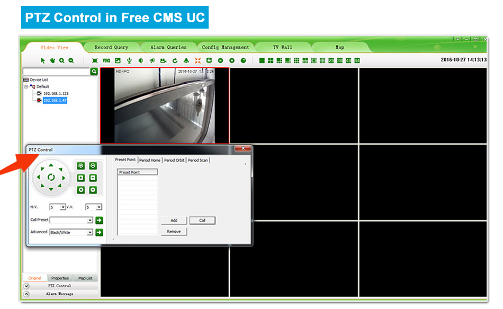503x309 pixels.
Task: Click the green device search button
Action: pyautogui.click(x=94, y=71)
